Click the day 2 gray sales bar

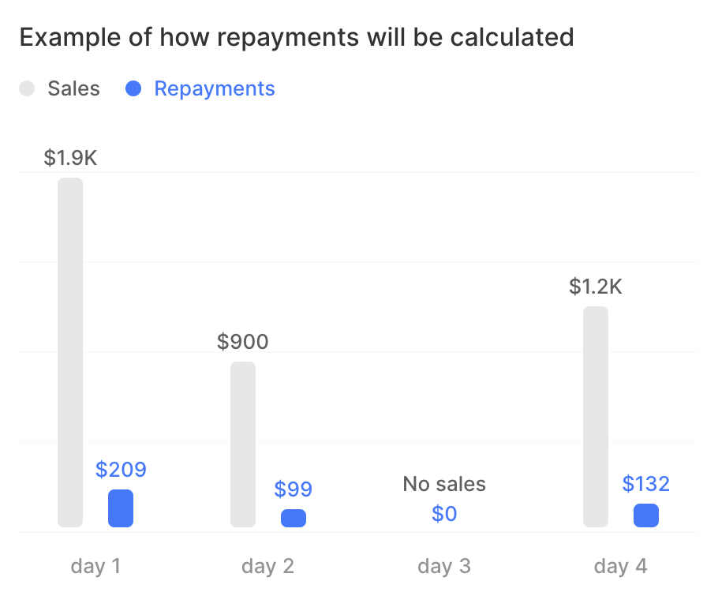[243, 444]
